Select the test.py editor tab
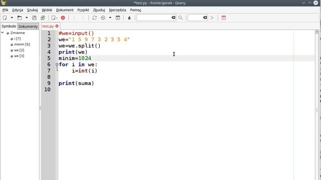The width and height of the screenshot is (321, 180). (48, 26)
